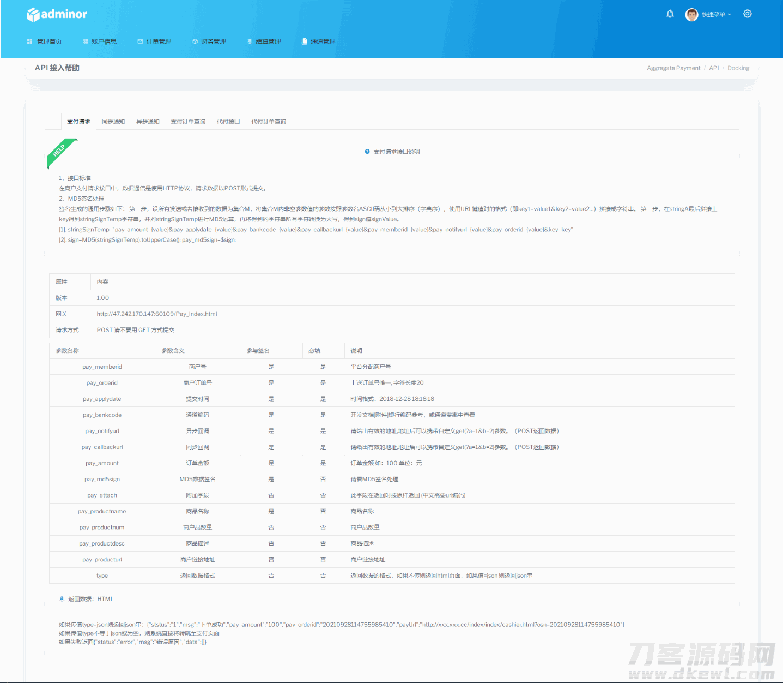783x683 pixels.
Task: Switch to the 代付接口 tab
Action: [x=228, y=122]
